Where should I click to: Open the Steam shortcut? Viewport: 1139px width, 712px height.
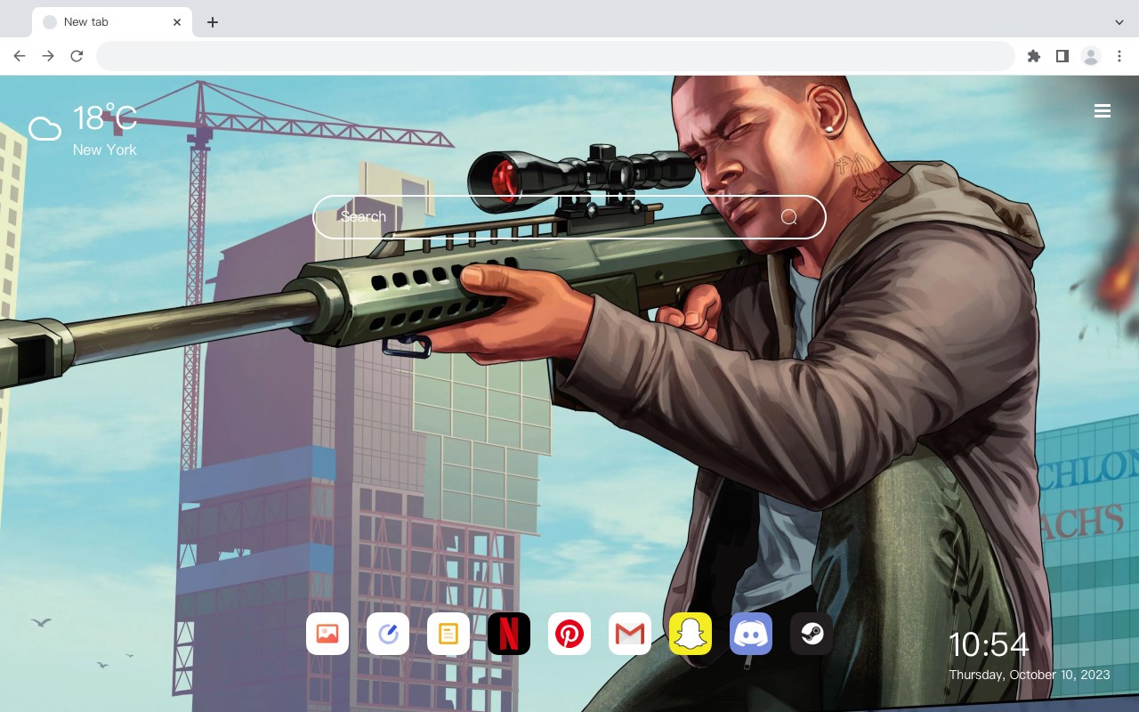coord(812,634)
